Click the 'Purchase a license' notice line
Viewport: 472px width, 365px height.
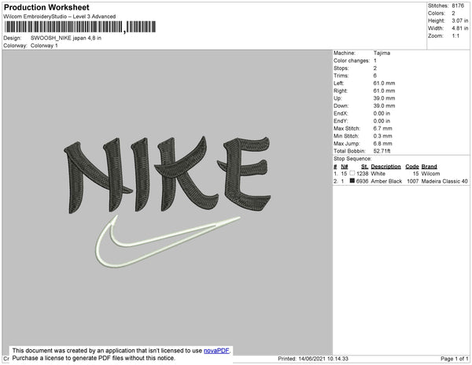(94, 358)
